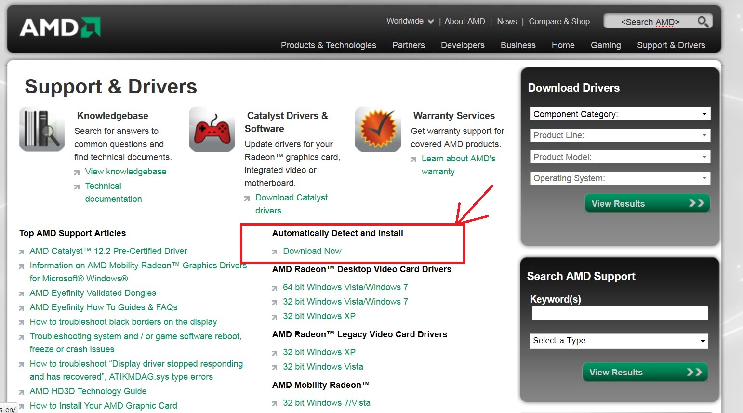Click the Keyword(s) input field
Viewport: 743px width, 413px height.
click(620, 313)
